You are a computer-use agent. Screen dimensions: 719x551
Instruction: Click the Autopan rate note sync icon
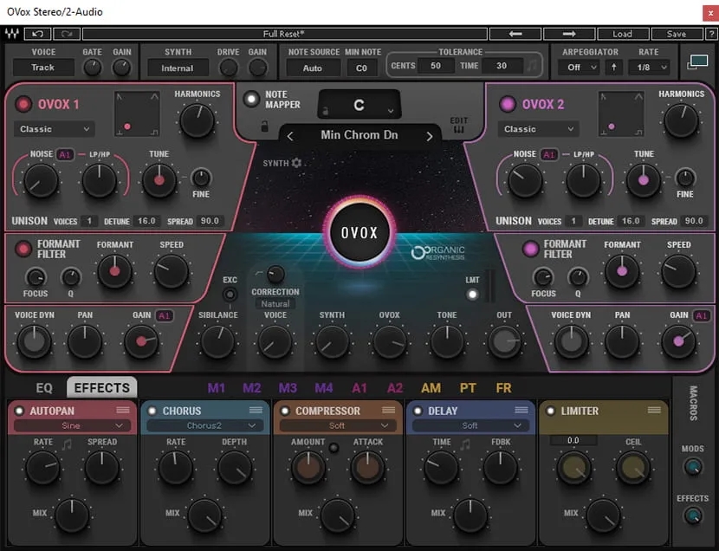(67, 444)
